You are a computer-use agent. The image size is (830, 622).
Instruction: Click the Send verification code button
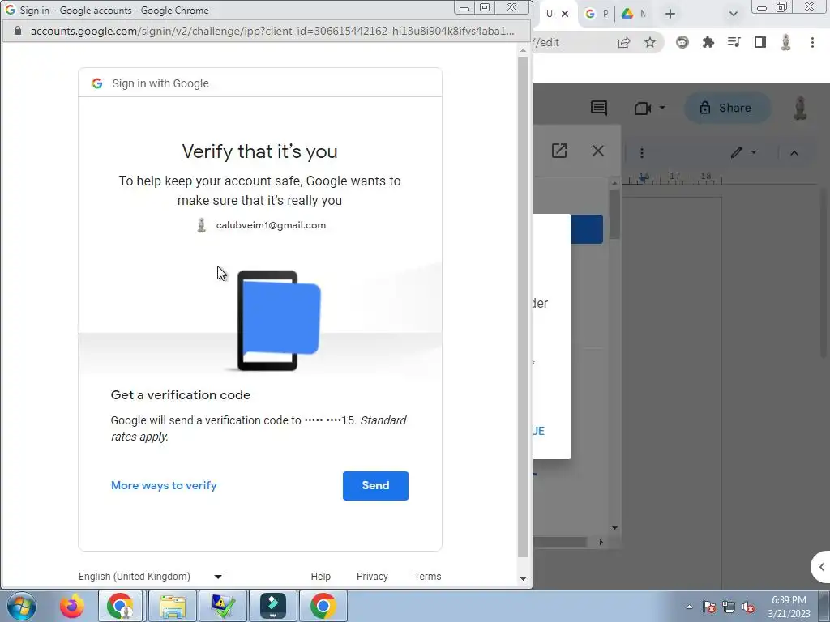(x=375, y=486)
